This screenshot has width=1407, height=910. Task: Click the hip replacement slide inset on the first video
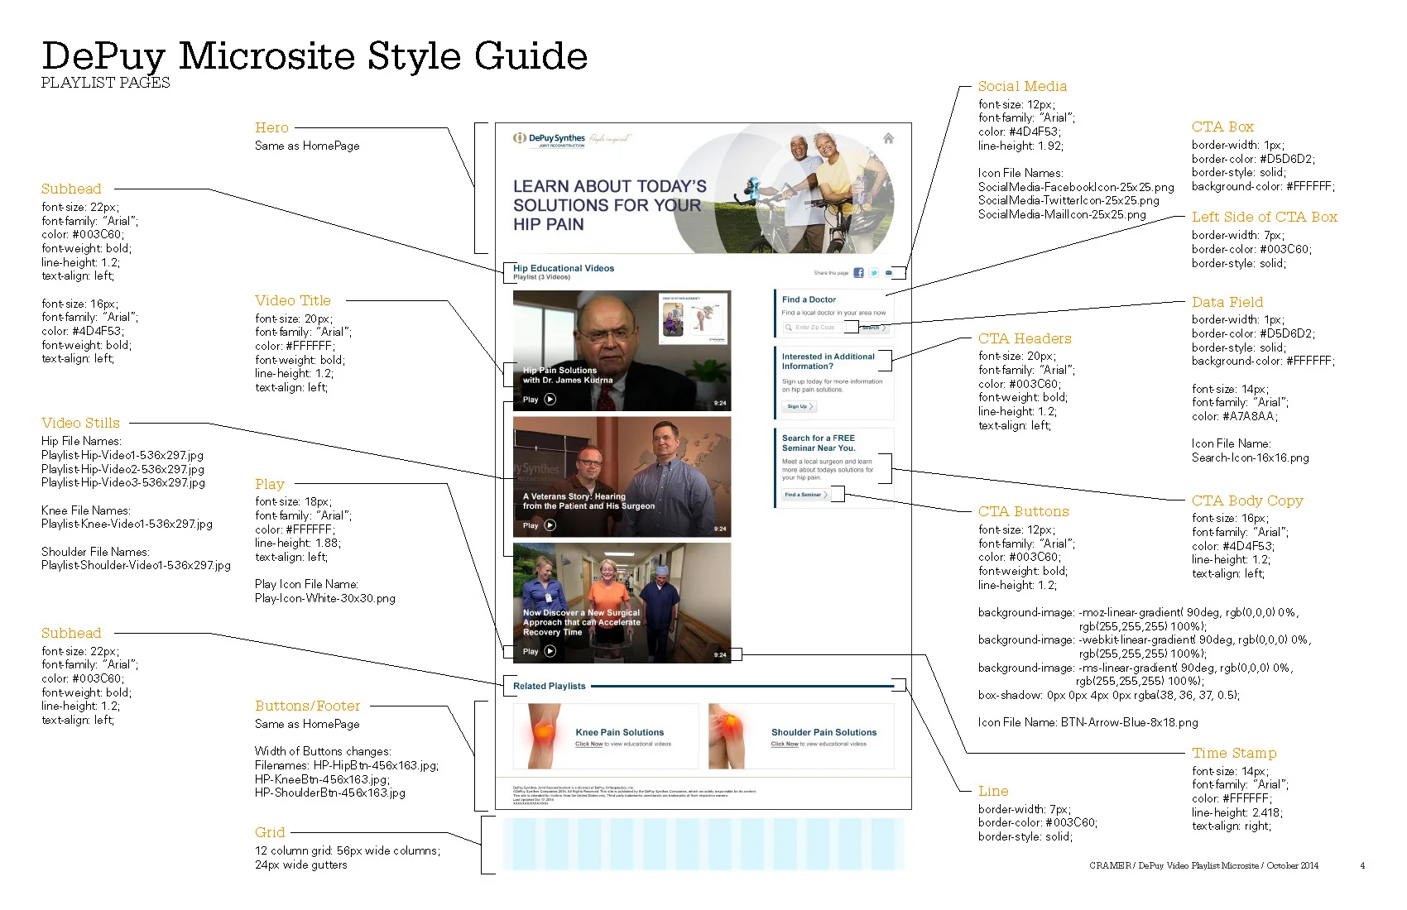click(694, 318)
